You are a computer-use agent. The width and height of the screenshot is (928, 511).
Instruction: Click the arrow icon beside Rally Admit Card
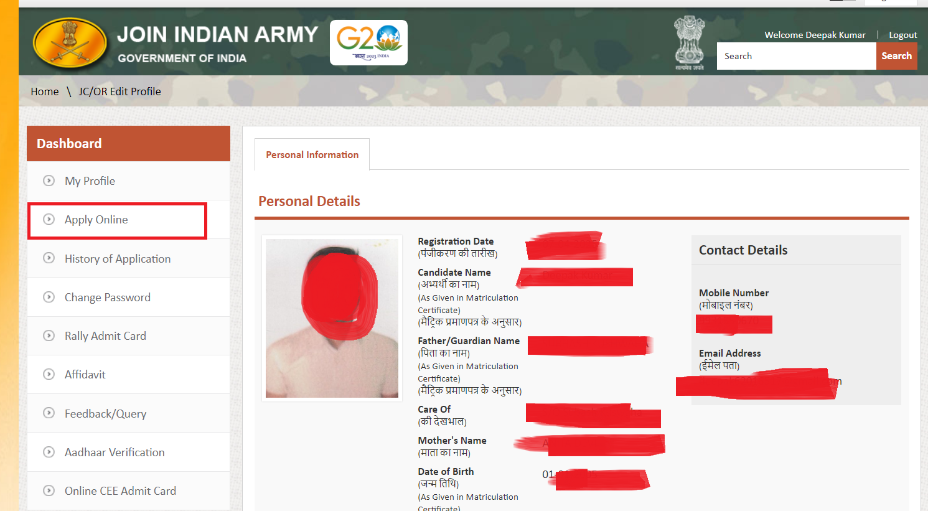(49, 335)
